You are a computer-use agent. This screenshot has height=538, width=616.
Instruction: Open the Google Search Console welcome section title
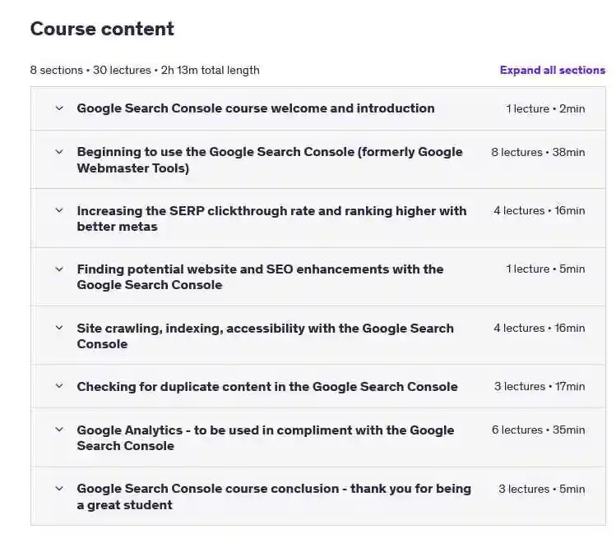pos(256,108)
